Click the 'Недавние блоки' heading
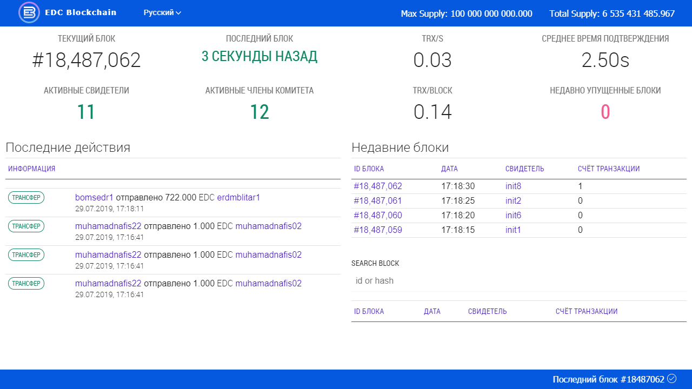 pos(400,147)
